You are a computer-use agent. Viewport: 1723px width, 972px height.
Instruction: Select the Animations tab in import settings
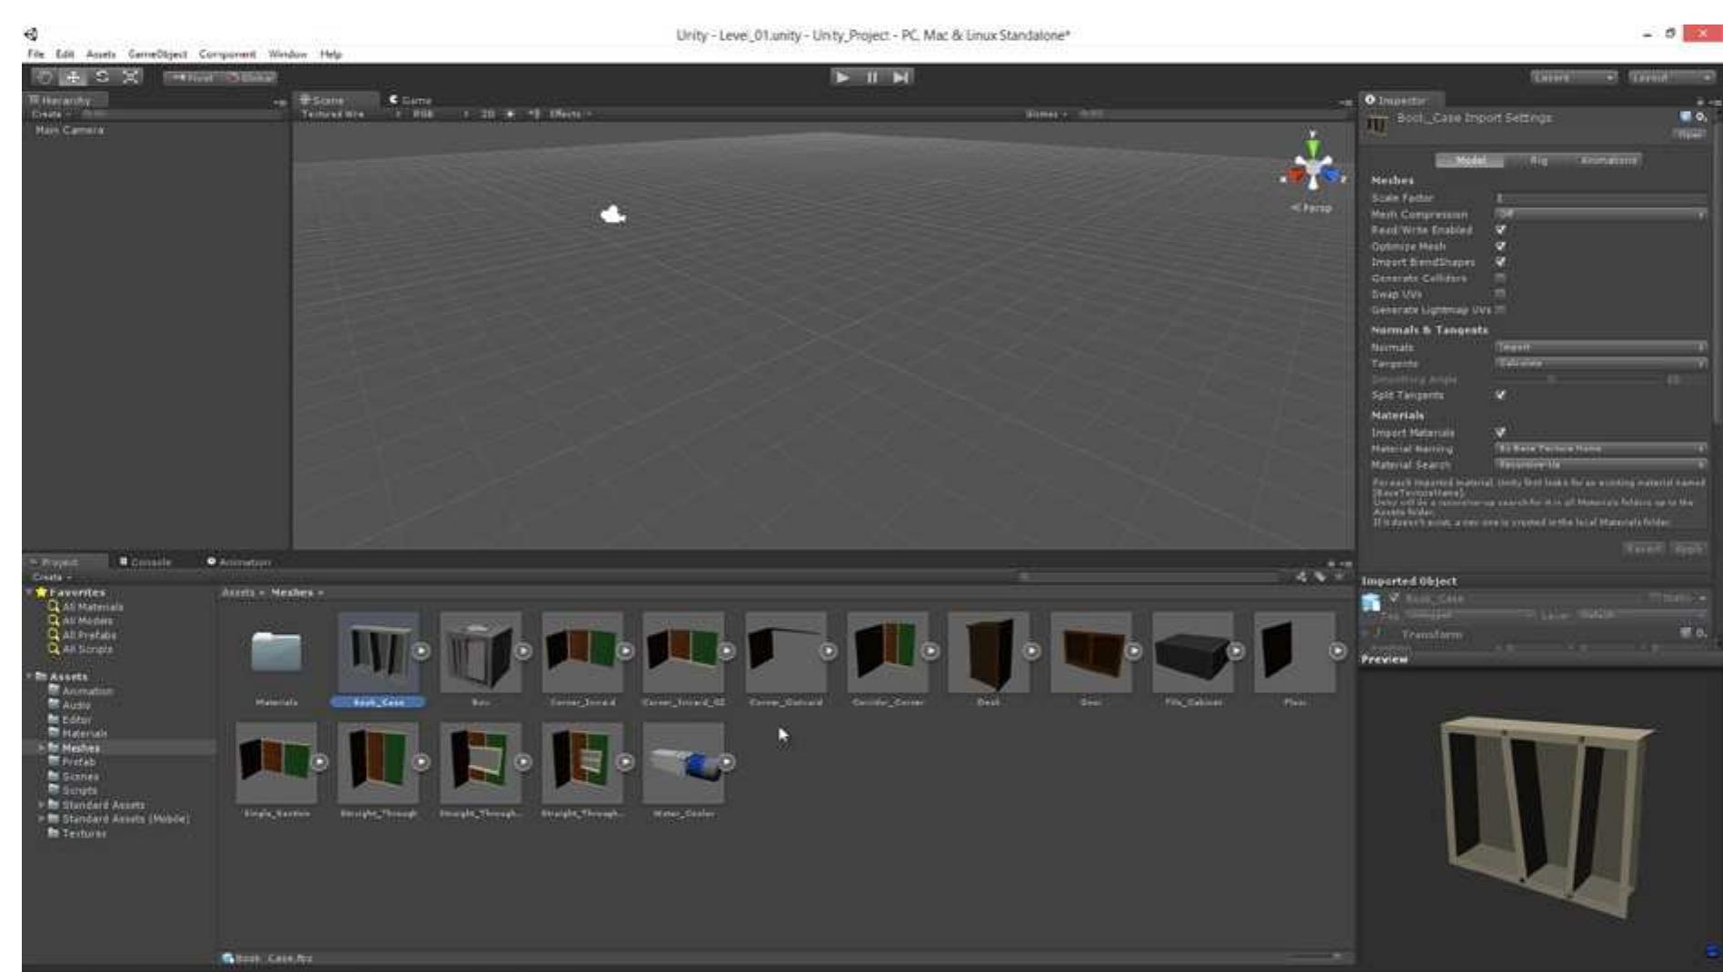[1608, 161]
